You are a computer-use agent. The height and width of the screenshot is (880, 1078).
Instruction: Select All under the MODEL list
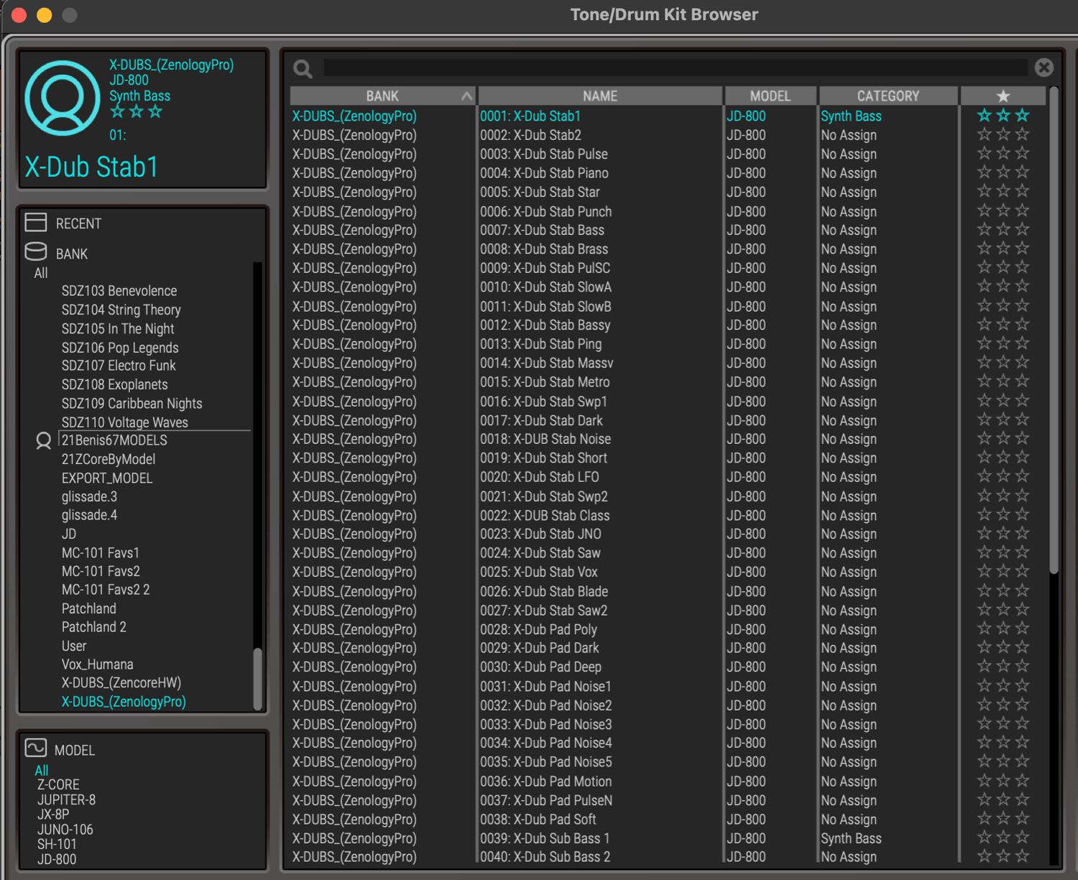click(x=42, y=770)
